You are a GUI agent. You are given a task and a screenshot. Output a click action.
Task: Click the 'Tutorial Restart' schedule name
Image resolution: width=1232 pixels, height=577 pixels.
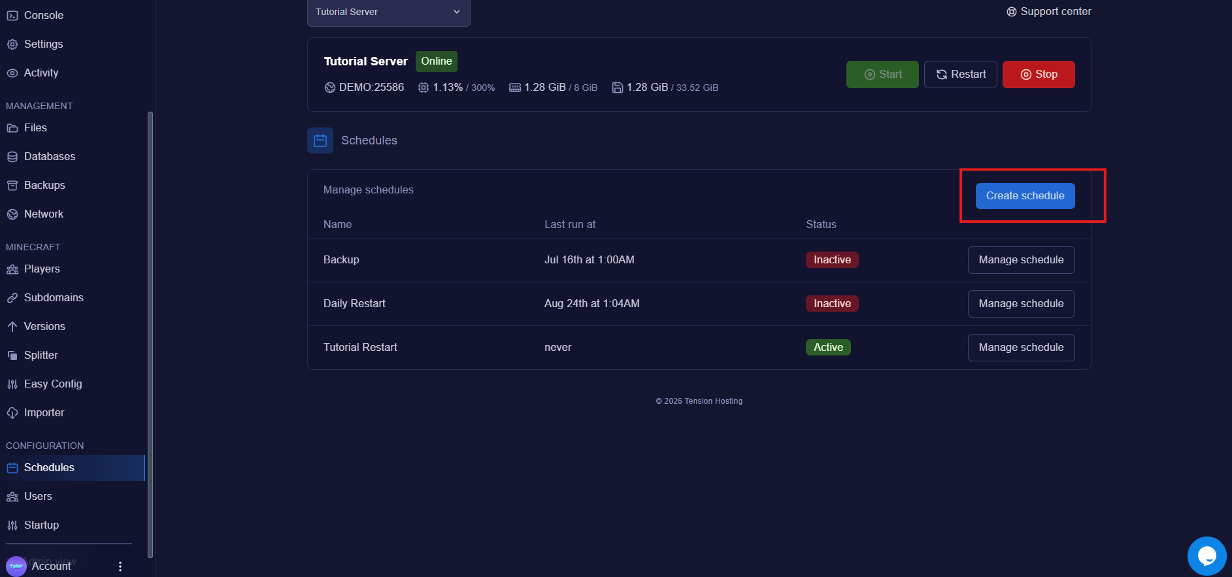tap(360, 348)
